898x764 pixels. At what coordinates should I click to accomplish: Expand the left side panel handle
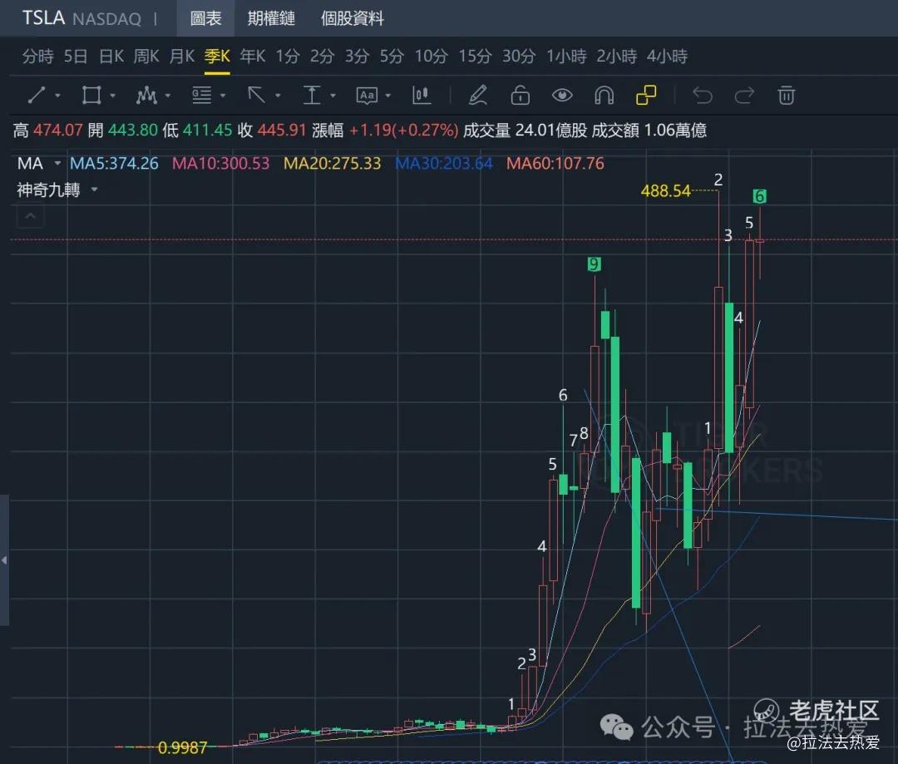[5, 560]
